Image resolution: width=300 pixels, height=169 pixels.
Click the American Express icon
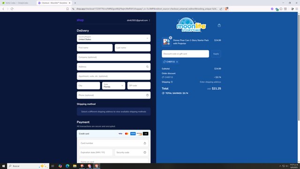[133, 133]
